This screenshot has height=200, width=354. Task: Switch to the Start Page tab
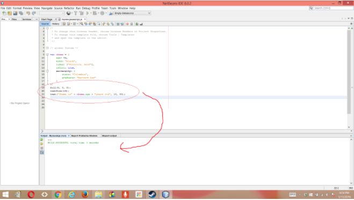point(47,19)
